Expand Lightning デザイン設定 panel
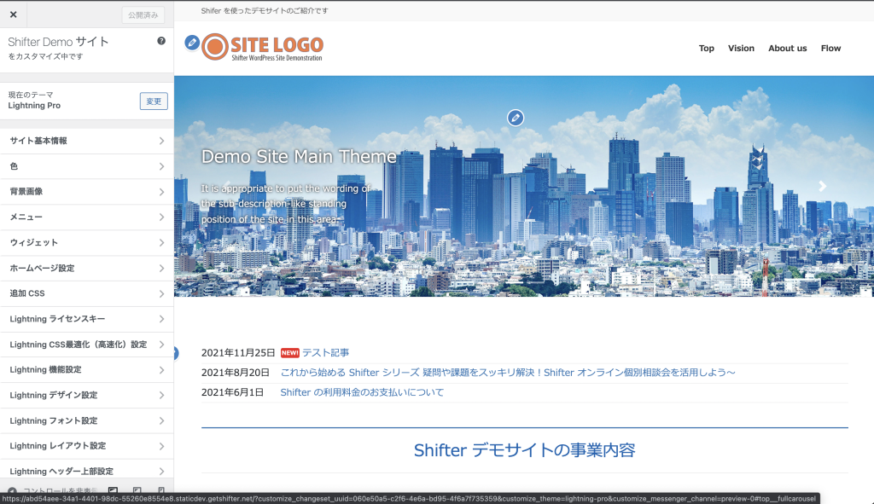The width and height of the screenshot is (874, 504). 86,395
